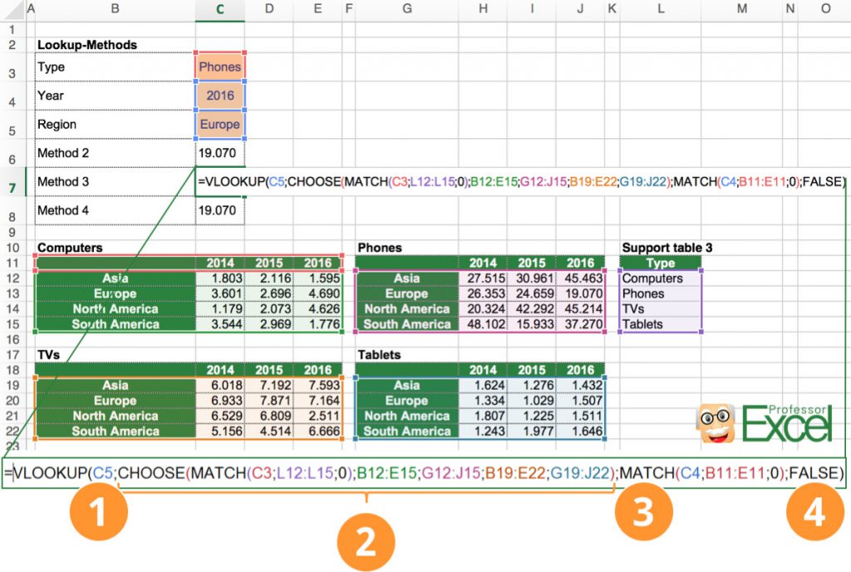The image size is (851, 572).
Task: Click '2015' header of Computers table
Action: click(x=269, y=264)
